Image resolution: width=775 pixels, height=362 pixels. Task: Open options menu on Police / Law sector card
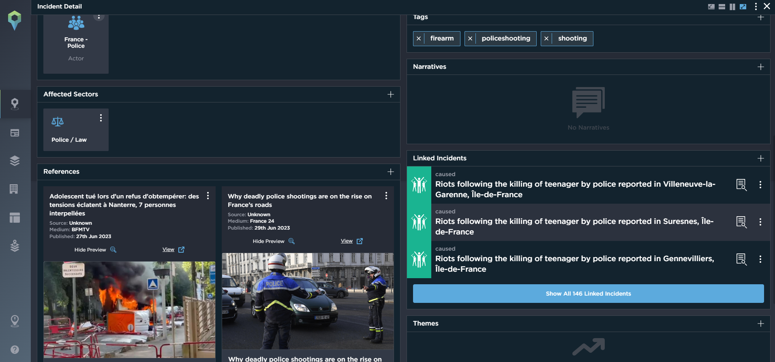[101, 118]
